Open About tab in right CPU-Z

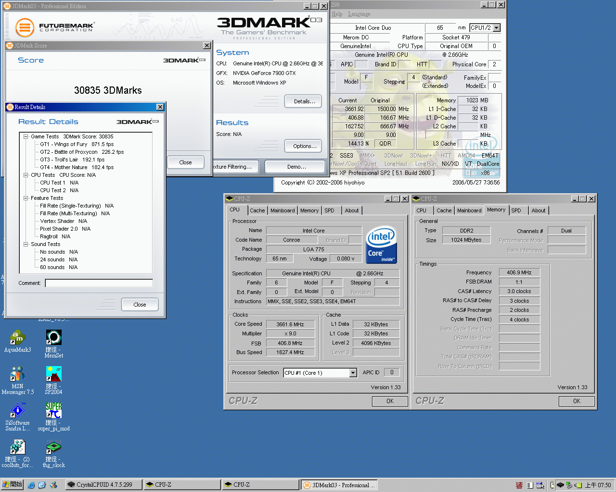tap(539, 210)
